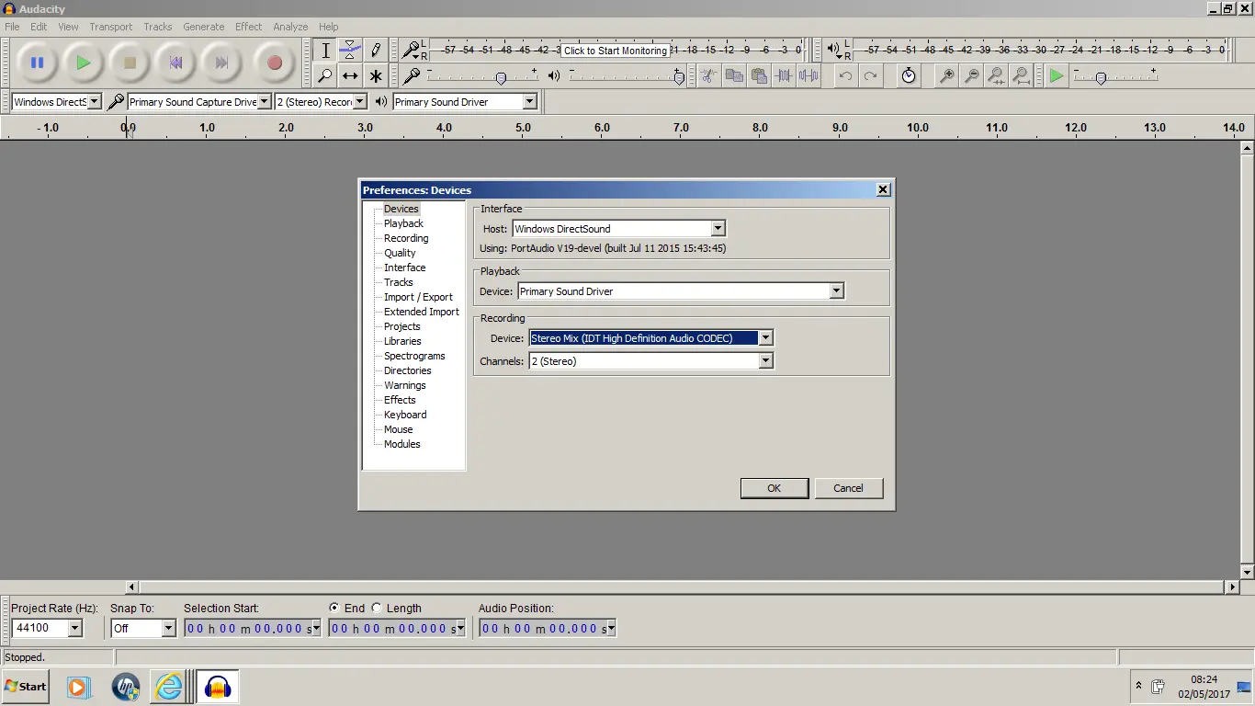This screenshot has width=1255, height=706.
Task: Open the Effect menu
Action: tap(249, 27)
